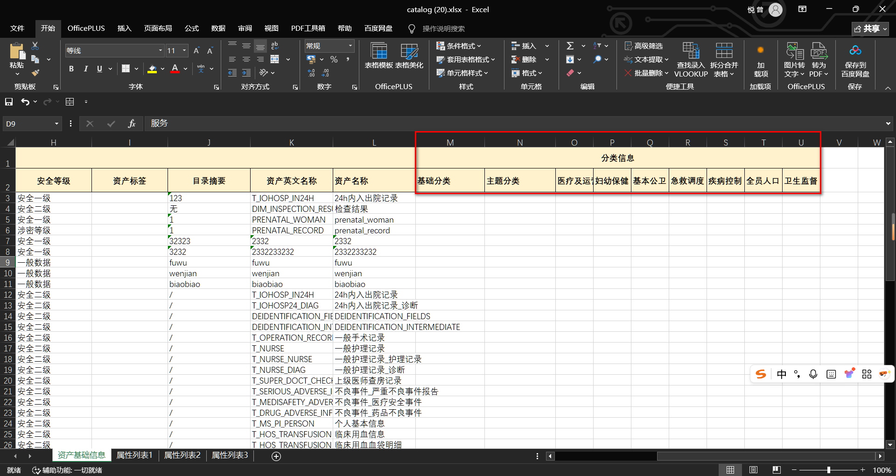Screen dimensions: 896x476
Task: Click the insert function fx icon
Action: click(x=132, y=124)
